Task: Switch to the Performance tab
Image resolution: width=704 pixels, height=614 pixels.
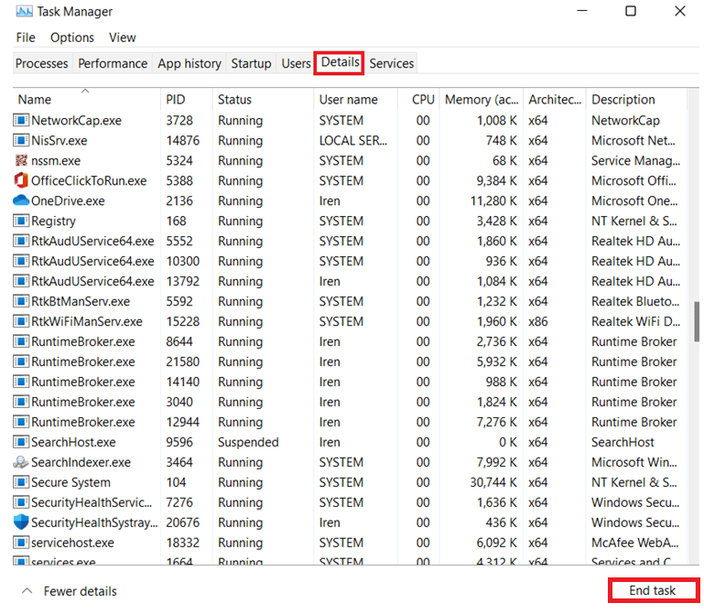Action: coord(113,63)
